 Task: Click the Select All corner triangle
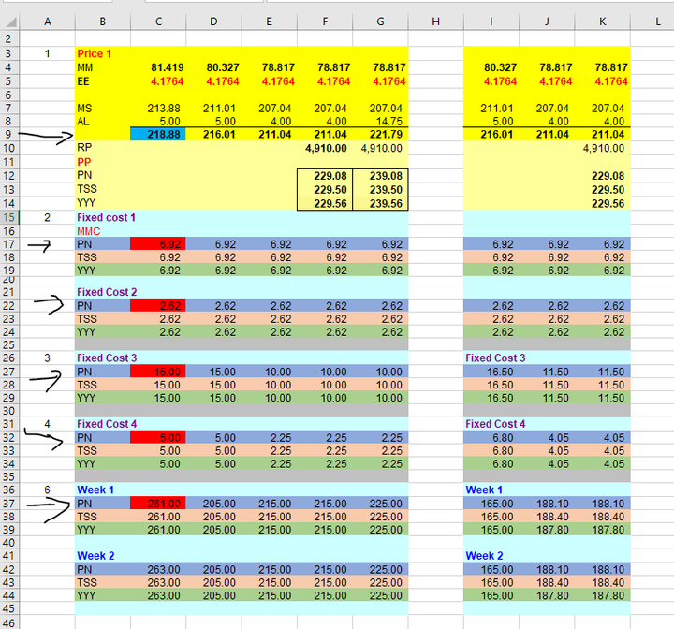pos(10,22)
